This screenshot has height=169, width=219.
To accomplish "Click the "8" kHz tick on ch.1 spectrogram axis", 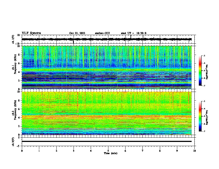I will [19, 55].
